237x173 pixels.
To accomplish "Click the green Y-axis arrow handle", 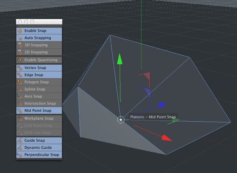I will pyautogui.click(x=120, y=59).
